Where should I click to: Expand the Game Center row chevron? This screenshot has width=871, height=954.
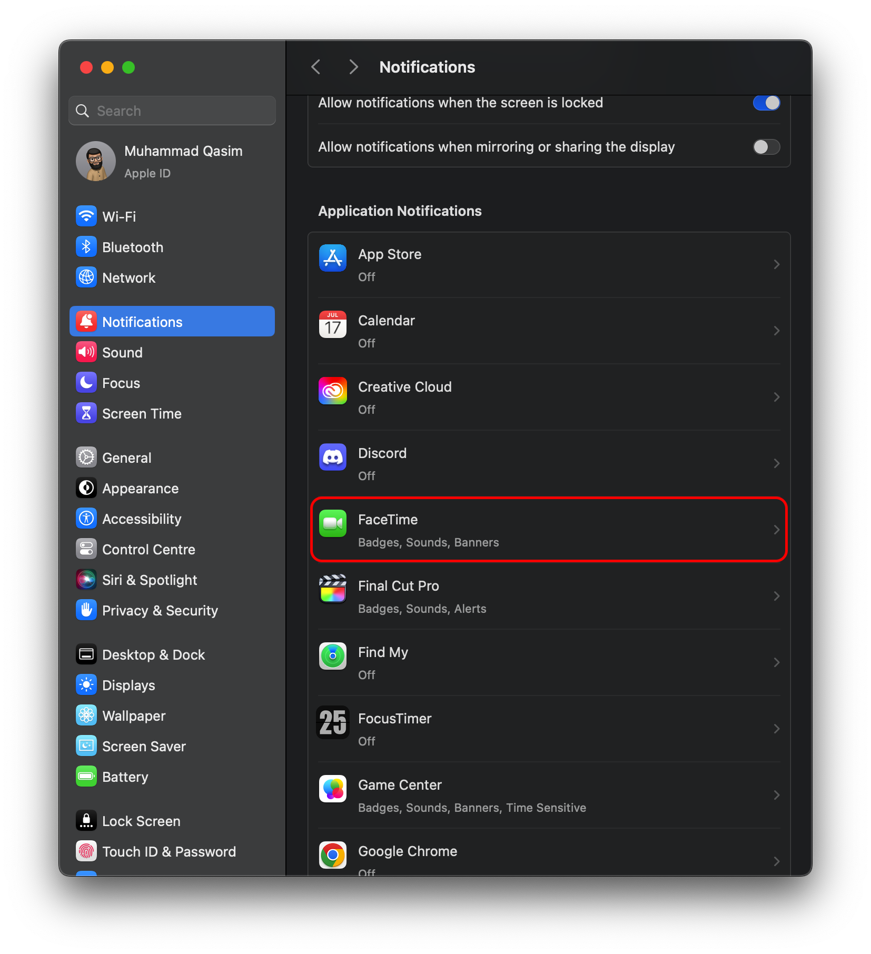[776, 795]
